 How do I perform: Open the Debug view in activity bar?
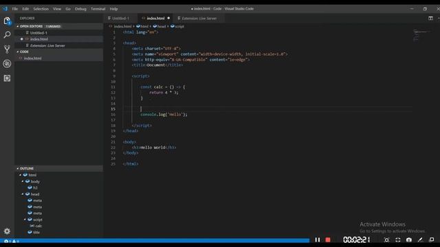(7, 64)
